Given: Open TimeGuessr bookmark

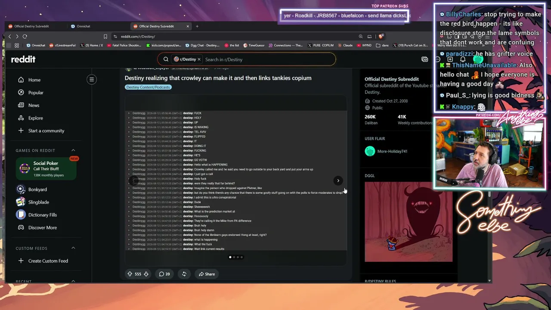Looking at the screenshot, I should click(254, 45).
